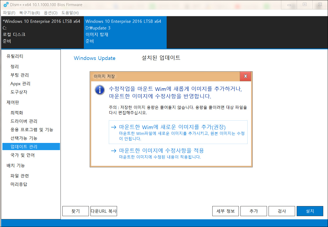Open 미리응답 in the sidebar
The height and width of the screenshot is (227, 328).
pos(19,184)
